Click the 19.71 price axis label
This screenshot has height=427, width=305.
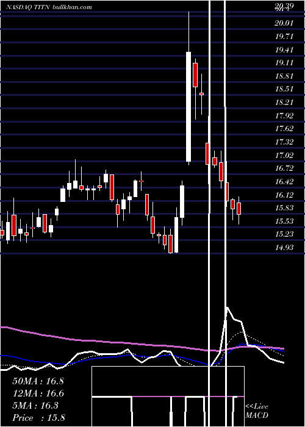coord(284,36)
